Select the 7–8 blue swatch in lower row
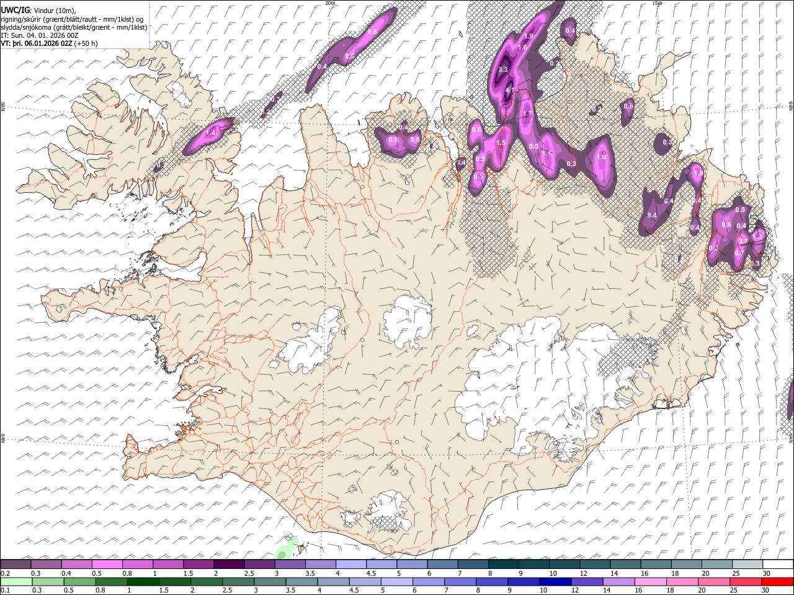The width and height of the screenshot is (794, 595). [460, 581]
